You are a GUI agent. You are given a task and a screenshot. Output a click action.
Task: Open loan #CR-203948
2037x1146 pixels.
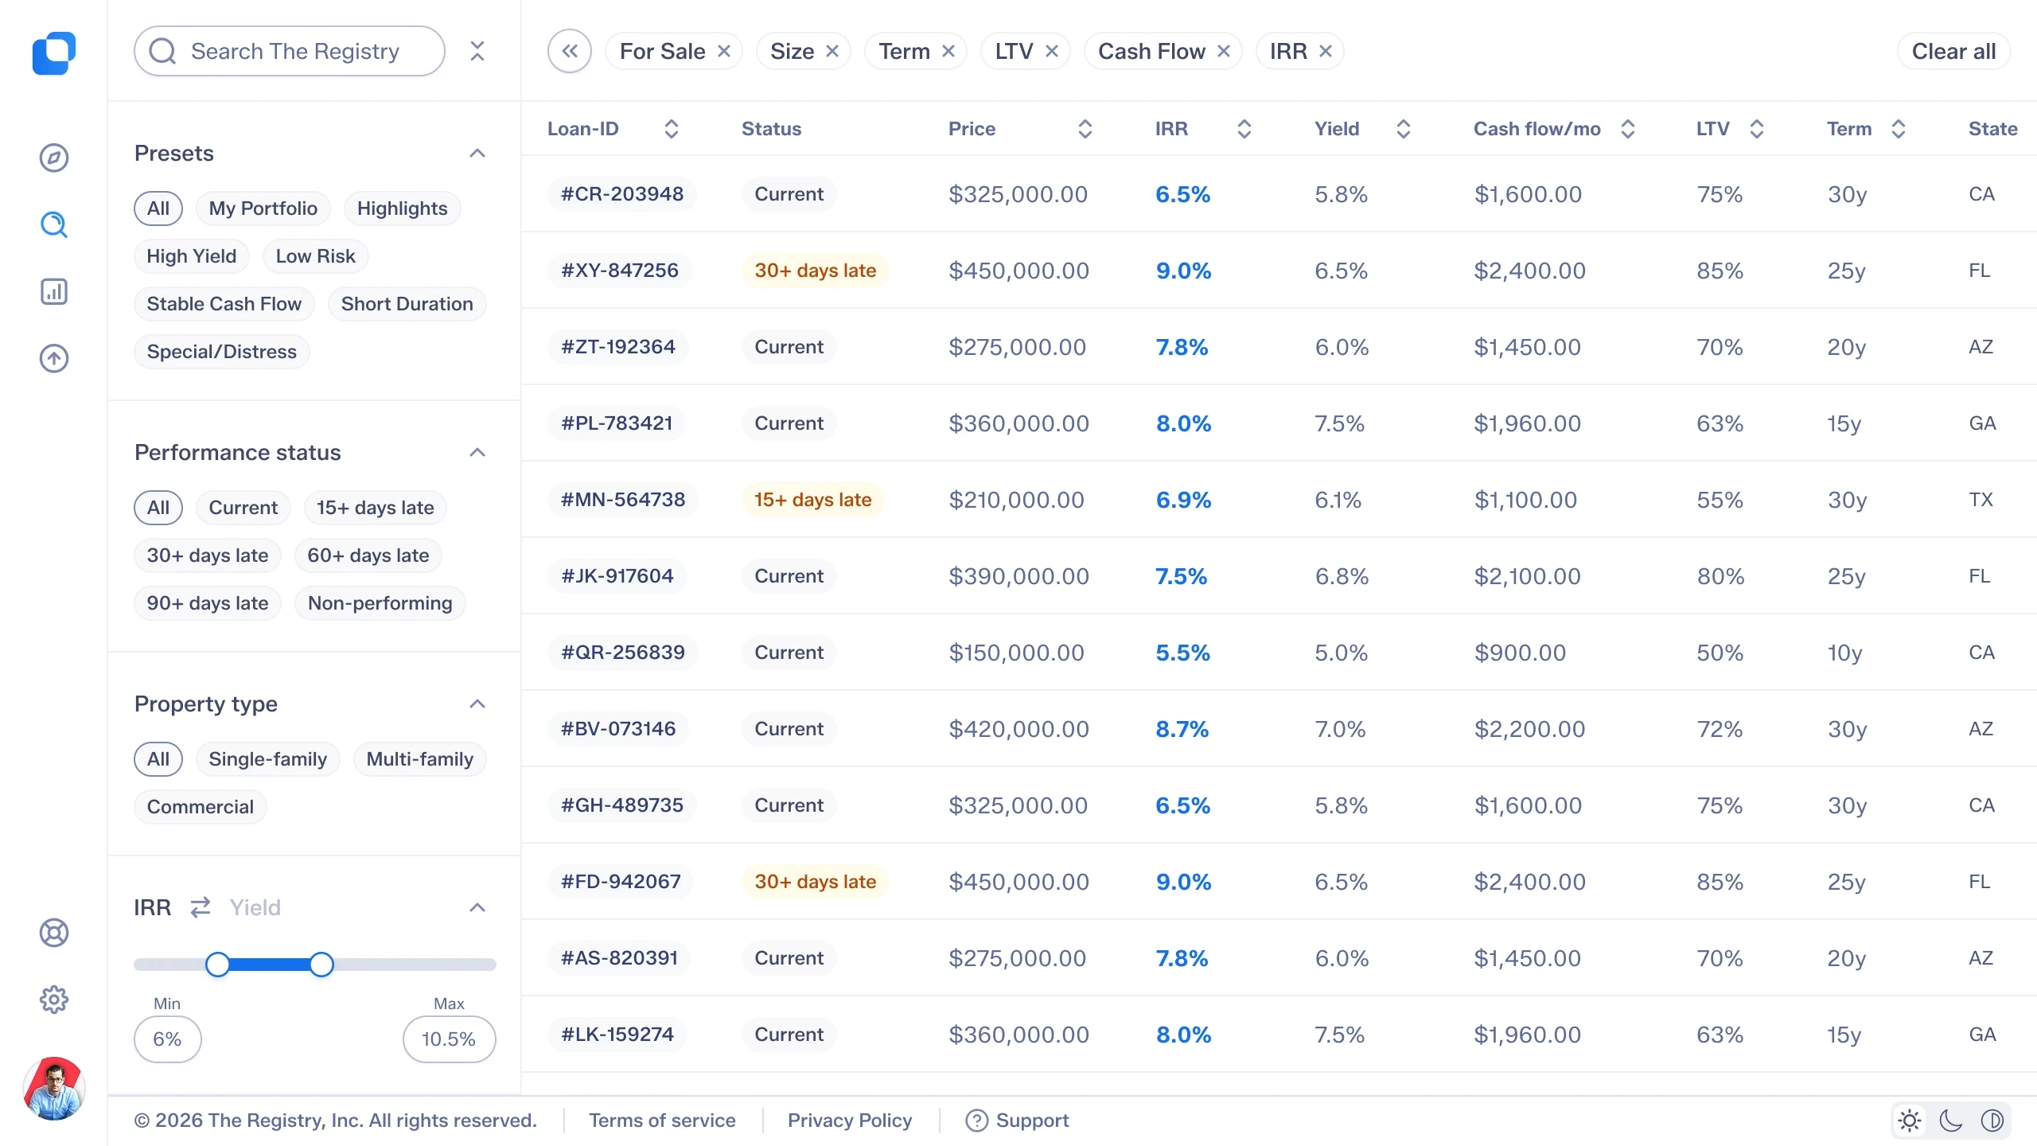tap(622, 194)
